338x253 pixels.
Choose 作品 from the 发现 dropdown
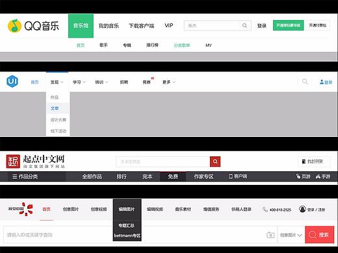click(55, 97)
